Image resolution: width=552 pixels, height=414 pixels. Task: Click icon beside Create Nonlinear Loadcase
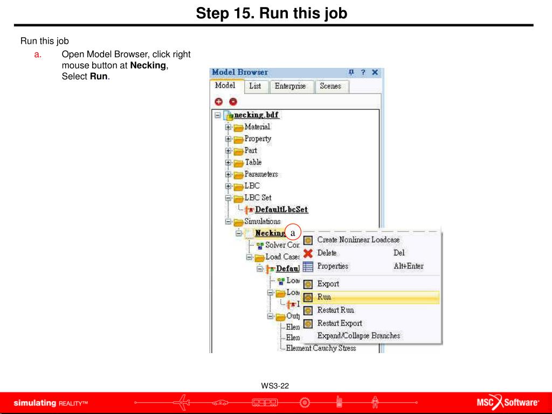click(x=308, y=240)
